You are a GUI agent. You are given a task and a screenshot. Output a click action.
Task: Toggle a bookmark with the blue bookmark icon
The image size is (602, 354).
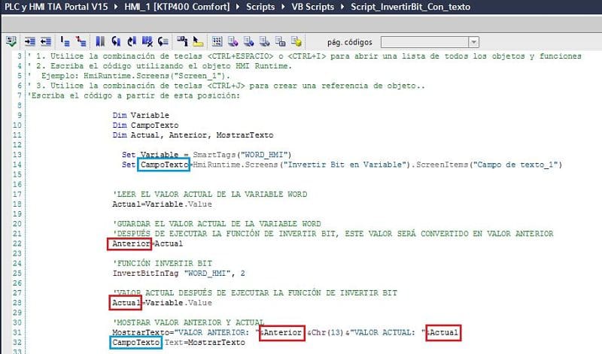[100, 41]
